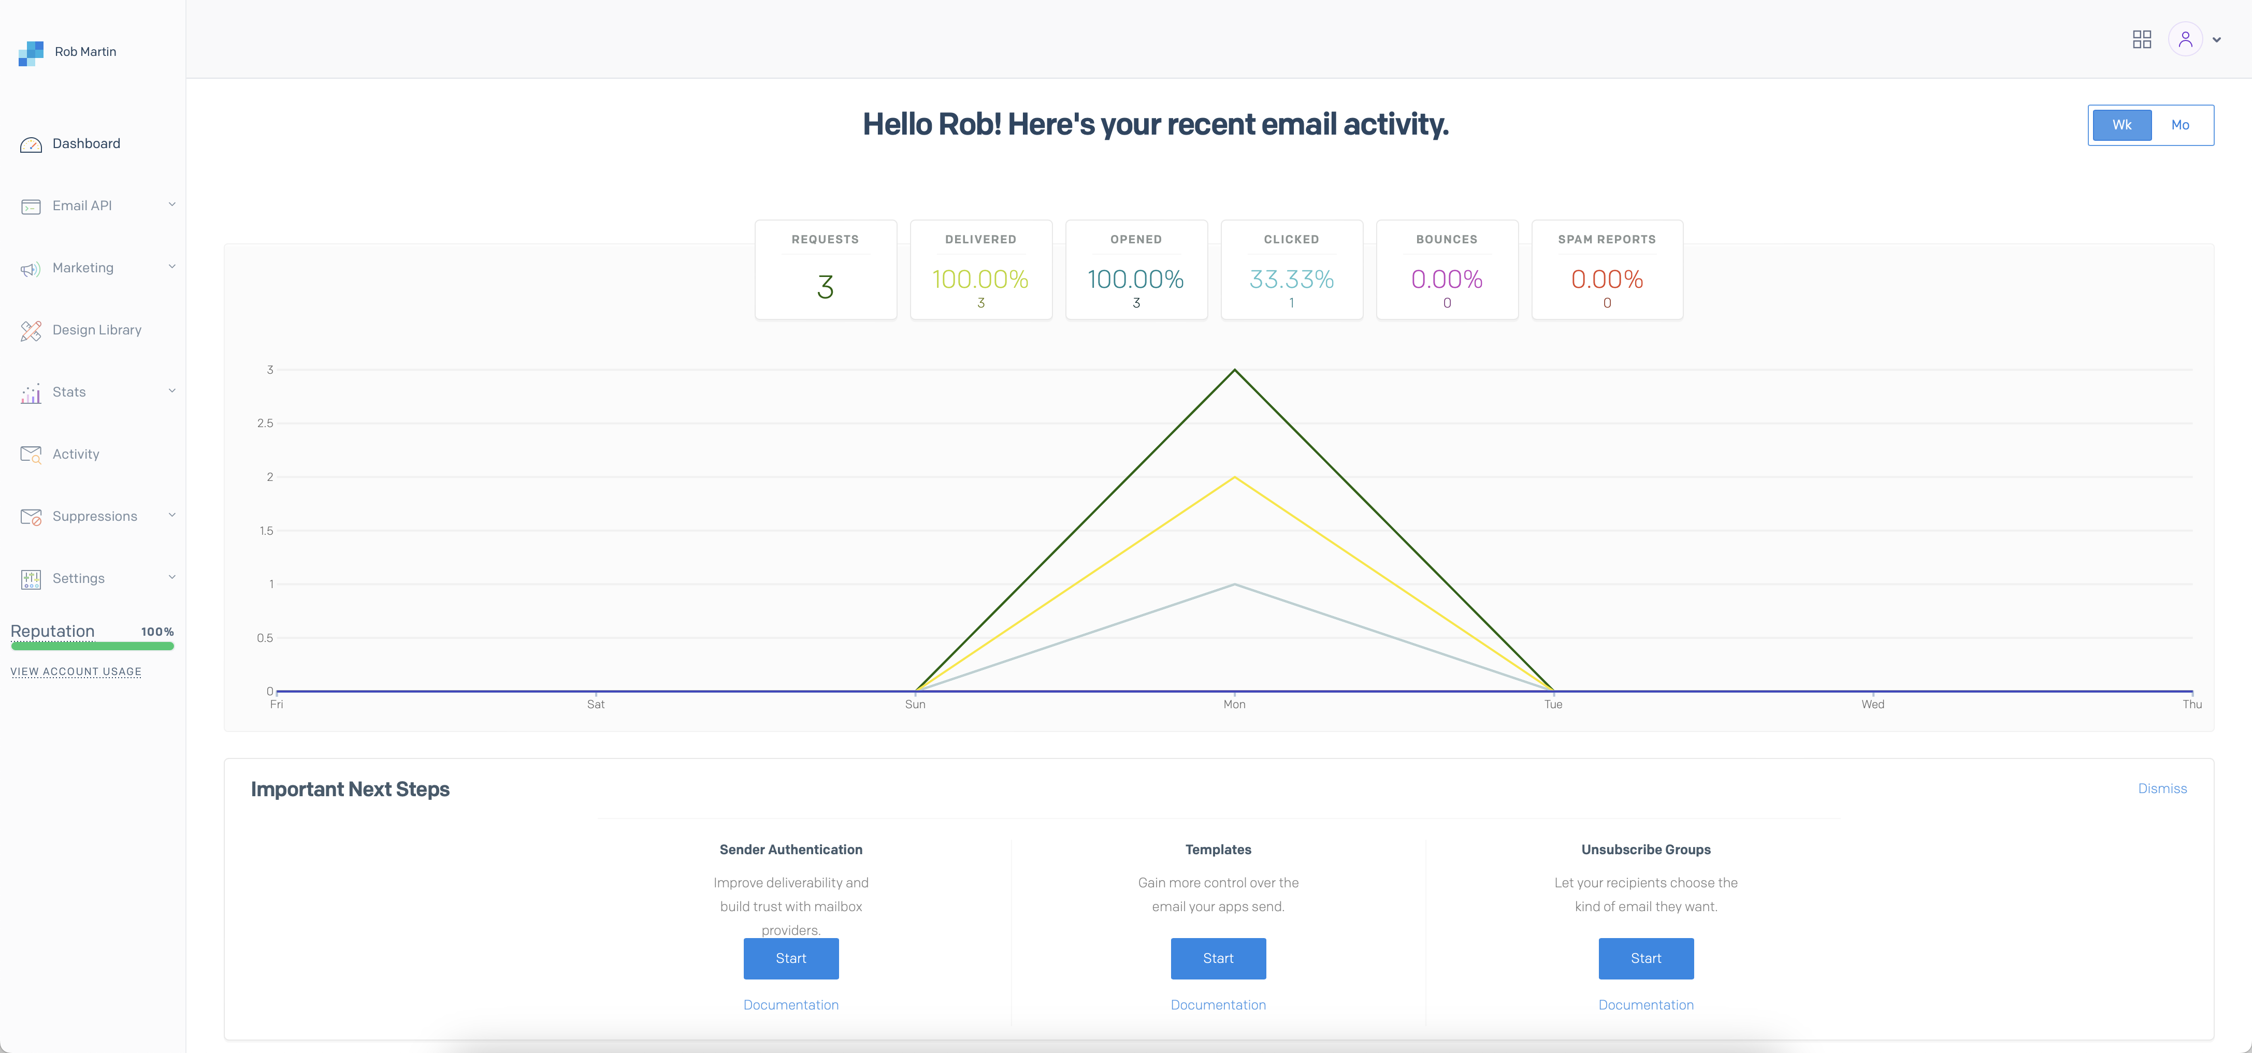Image resolution: width=2252 pixels, height=1053 pixels.
Task: Open View Account Usage link
Action: pos(76,671)
